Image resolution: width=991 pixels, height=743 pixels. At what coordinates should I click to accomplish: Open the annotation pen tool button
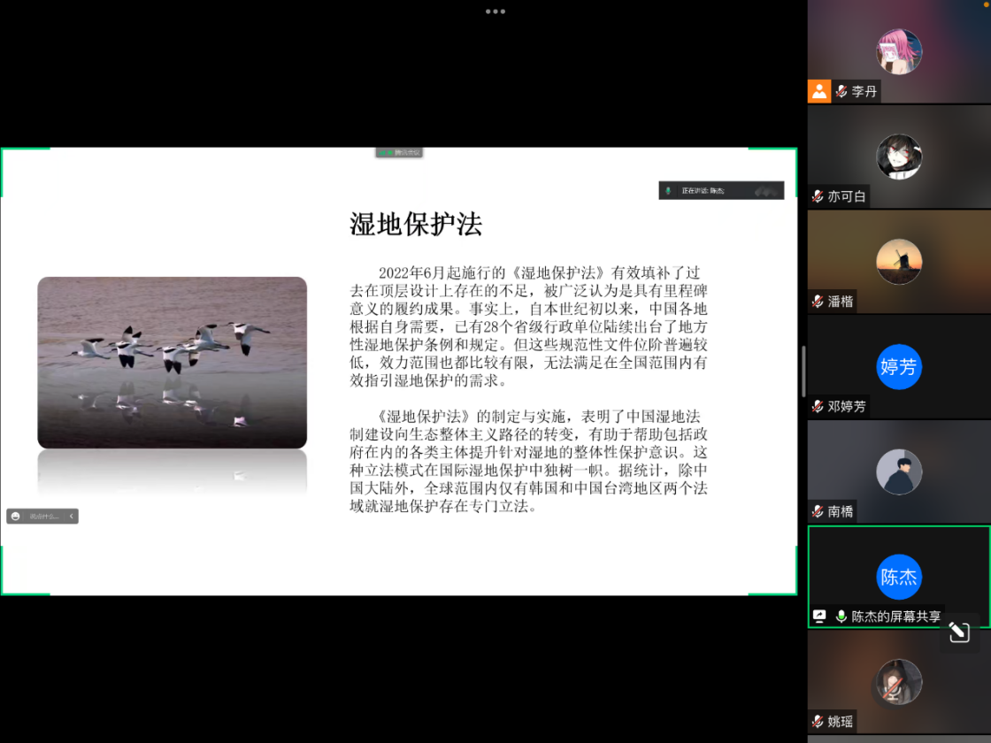pos(959,632)
